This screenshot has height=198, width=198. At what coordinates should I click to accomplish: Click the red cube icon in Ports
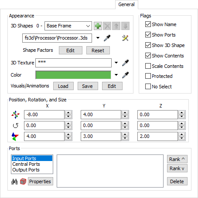point(23,181)
